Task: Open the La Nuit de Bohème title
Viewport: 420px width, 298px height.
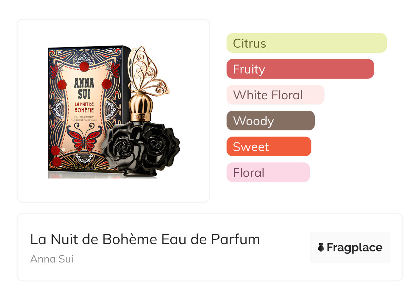Action: pyautogui.click(x=145, y=239)
